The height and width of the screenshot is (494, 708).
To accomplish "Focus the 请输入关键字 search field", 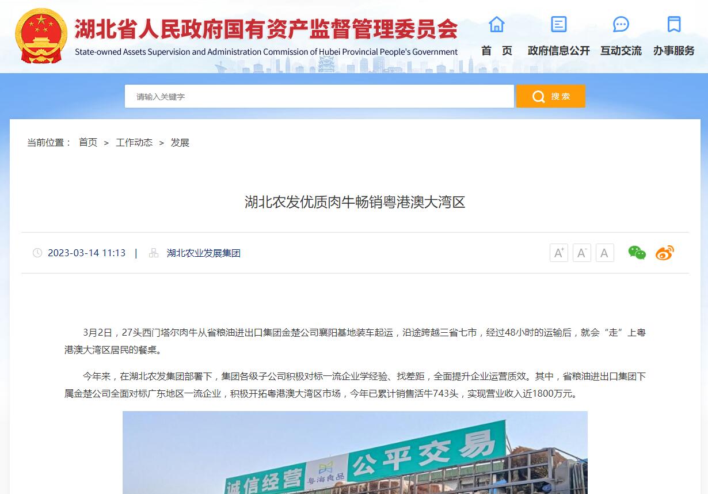I will tap(319, 96).
